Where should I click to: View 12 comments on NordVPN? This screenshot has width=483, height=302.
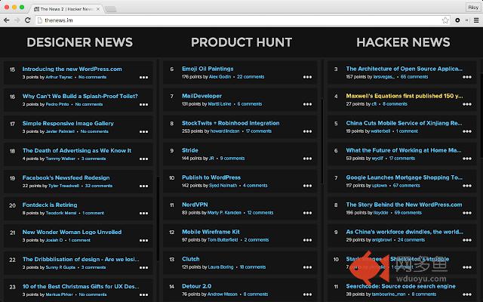(x=260, y=213)
